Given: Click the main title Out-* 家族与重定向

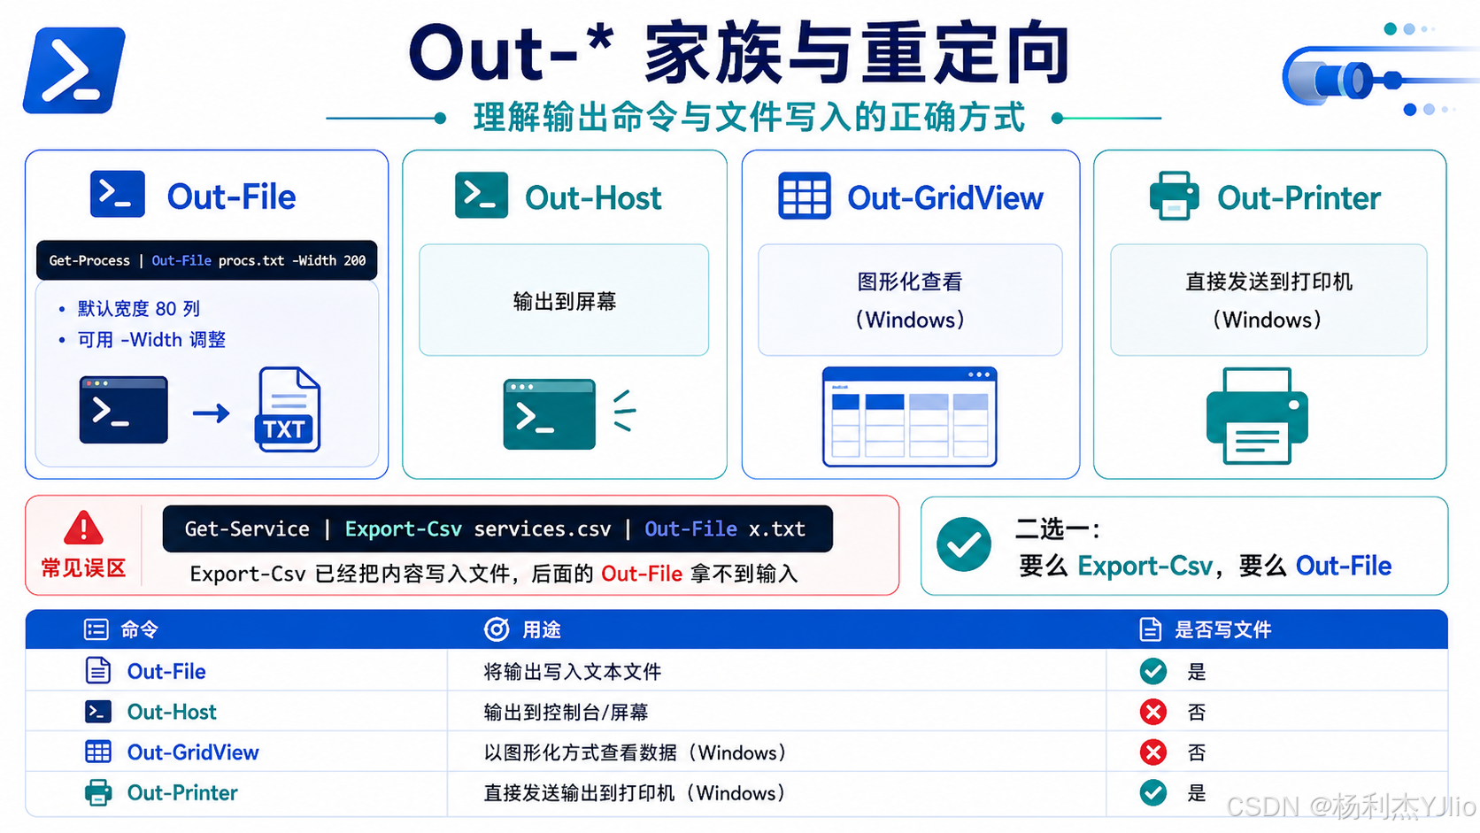Looking at the screenshot, I should point(740,53).
